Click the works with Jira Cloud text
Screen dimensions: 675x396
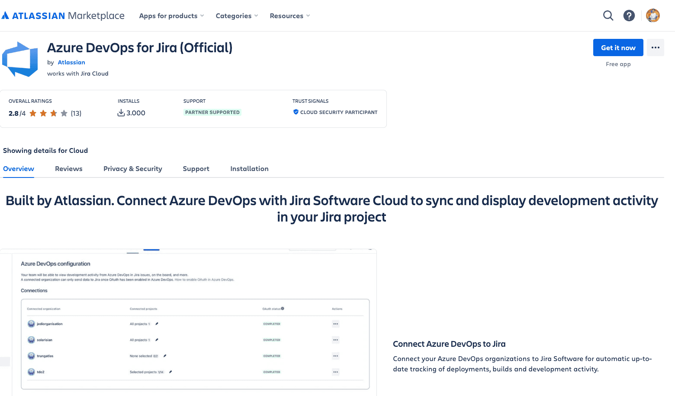(78, 73)
